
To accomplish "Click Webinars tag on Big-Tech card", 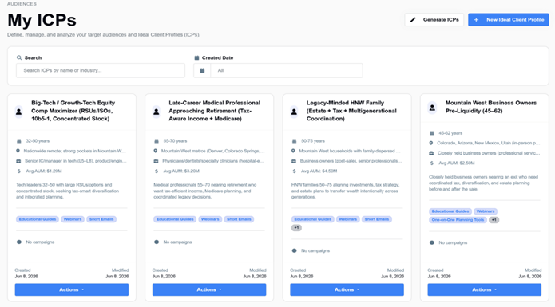I will pos(73,219).
